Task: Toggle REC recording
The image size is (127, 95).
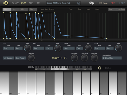Action: (113, 3)
